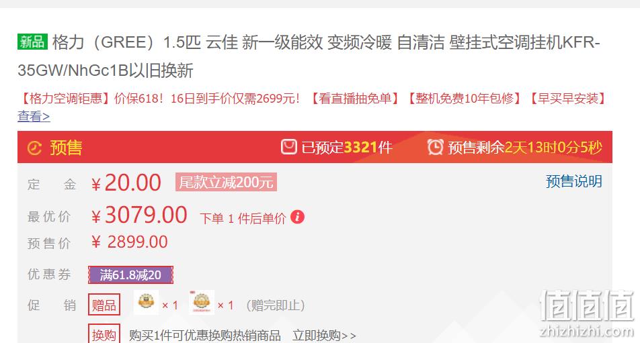The width and height of the screenshot is (640, 343).
Task: Click the presale clock icon beside 预售
Action: [35, 148]
